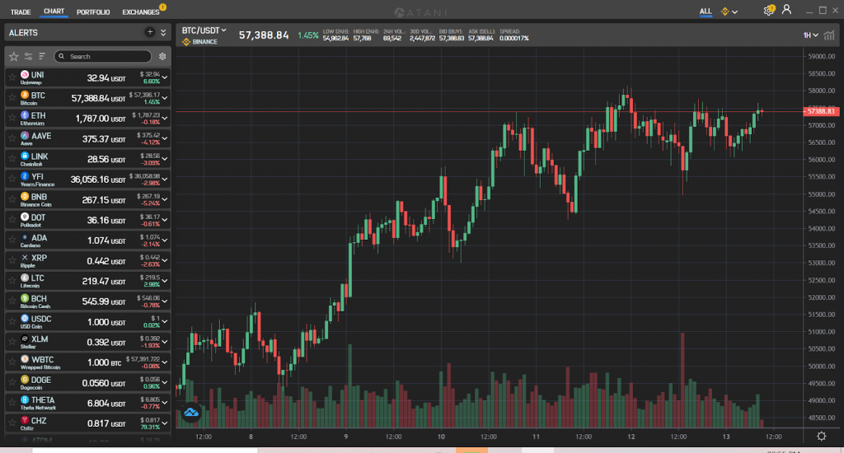This screenshot has height=453, width=844.
Task: Favorite the DOT row star
Action: (x=12, y=220)
